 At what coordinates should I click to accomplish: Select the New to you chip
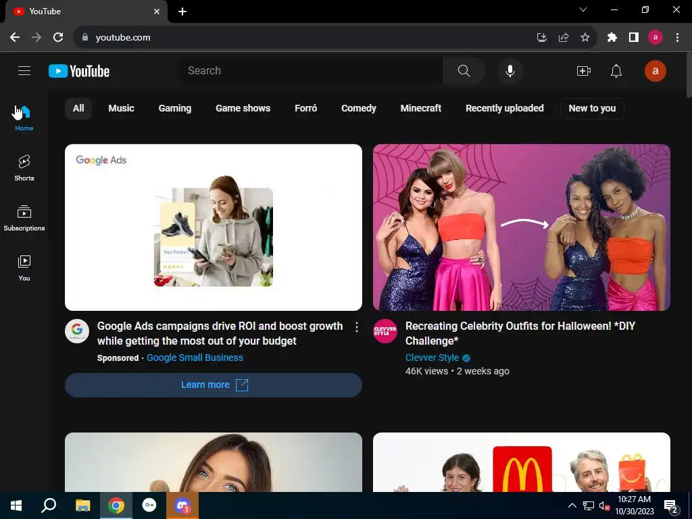(592, 109)
